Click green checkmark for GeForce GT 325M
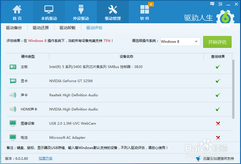Image resolution: width=241 pixels, height=164 pixels. [x=218, y=81]
